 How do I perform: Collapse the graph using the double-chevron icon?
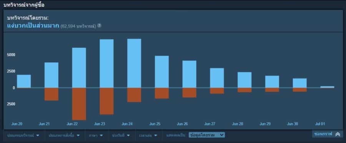[x=338, y=134]
